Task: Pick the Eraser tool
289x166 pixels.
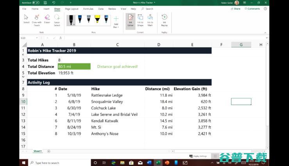Action: [x=47, y=19]
